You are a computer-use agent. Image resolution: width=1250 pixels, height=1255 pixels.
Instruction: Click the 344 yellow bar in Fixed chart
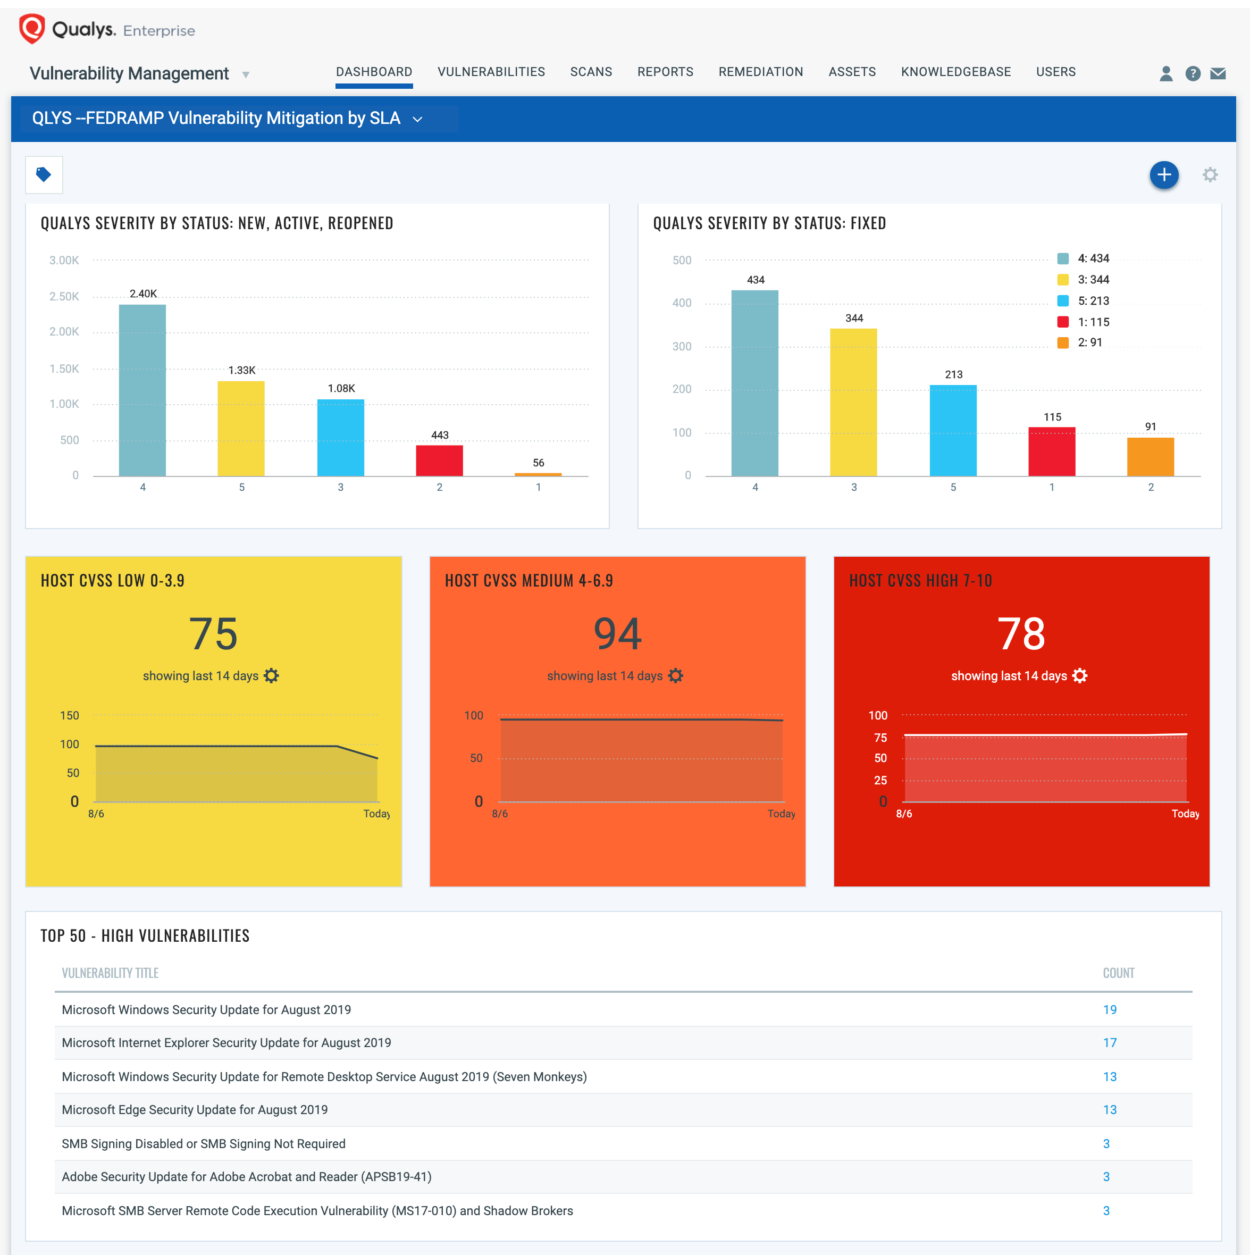853,403
